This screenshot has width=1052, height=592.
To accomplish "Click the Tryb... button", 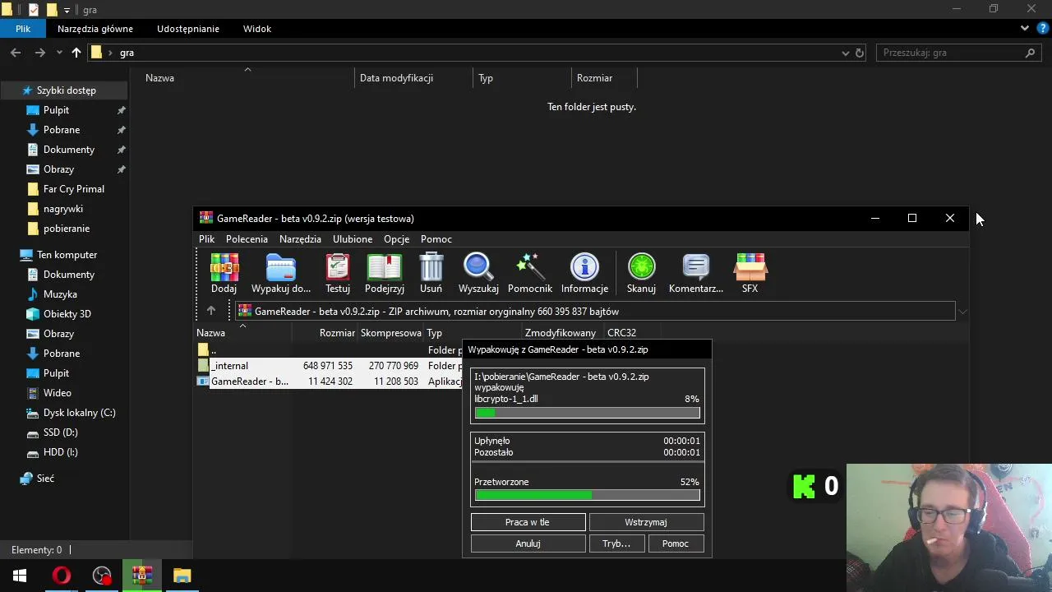I will click(616, 543).
